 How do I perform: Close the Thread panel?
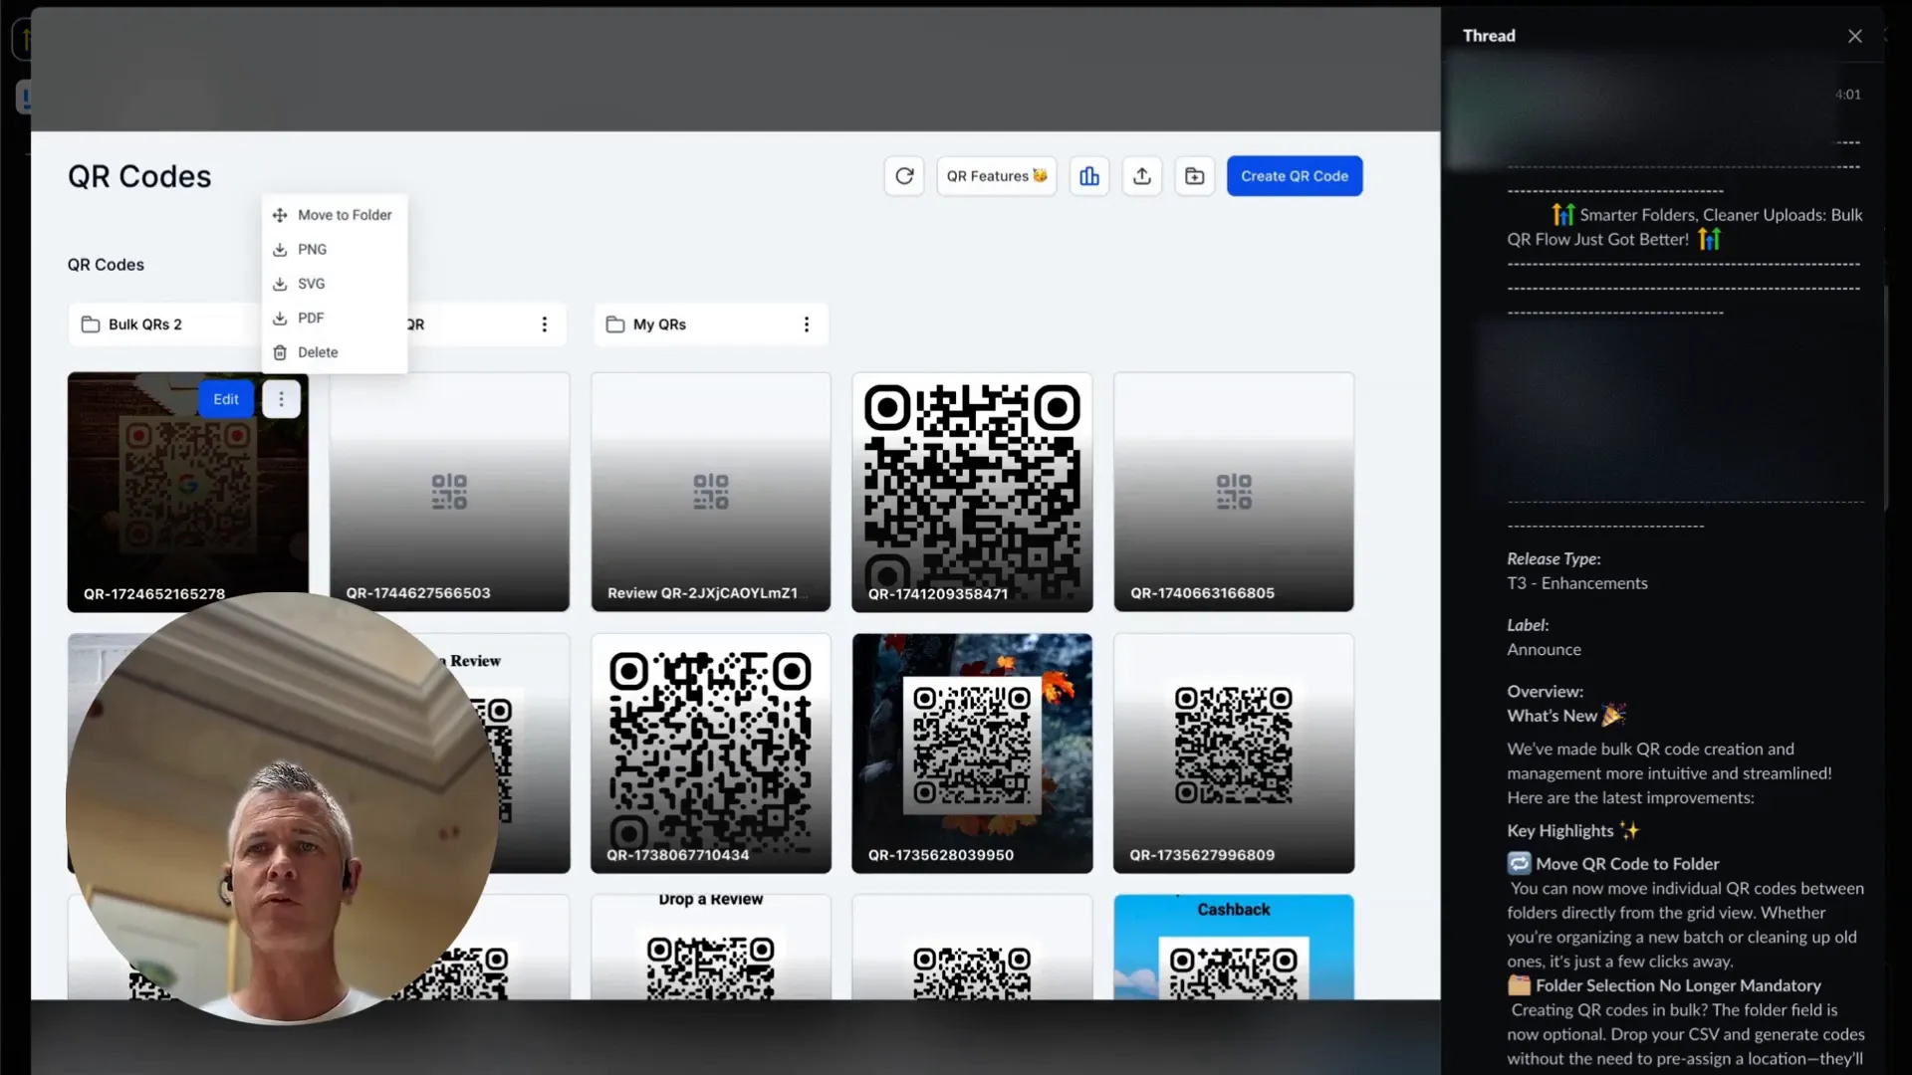pos(1854,36)
